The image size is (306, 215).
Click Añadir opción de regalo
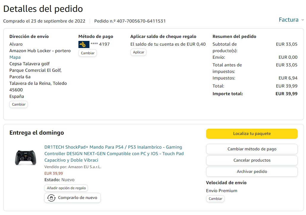(66, 188)
